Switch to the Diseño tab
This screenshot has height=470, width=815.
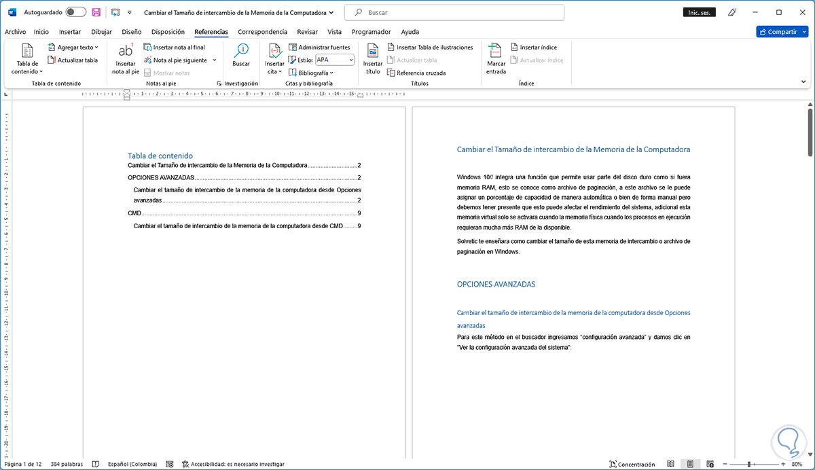(x=132, y=31)
